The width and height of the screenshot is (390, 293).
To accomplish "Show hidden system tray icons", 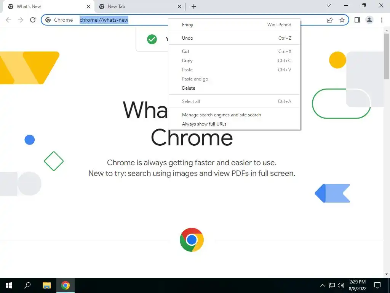I will coord(322,285).
